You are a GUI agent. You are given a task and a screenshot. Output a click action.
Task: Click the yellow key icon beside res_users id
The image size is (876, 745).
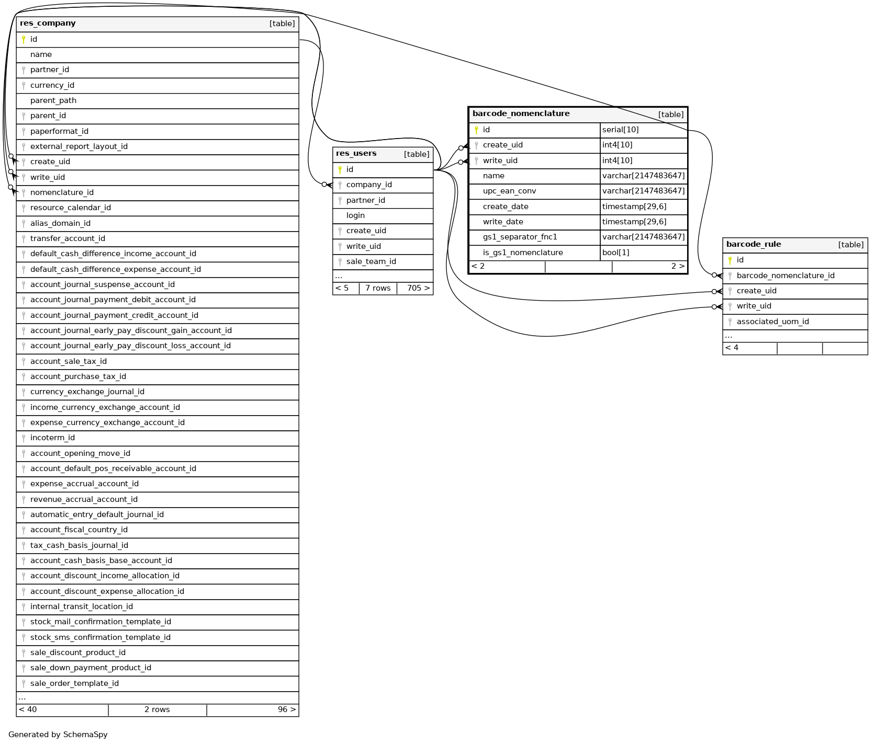tap(340, 169)
